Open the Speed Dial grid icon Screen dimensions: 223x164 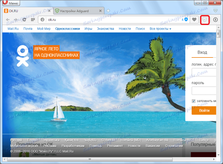[33, 20]
